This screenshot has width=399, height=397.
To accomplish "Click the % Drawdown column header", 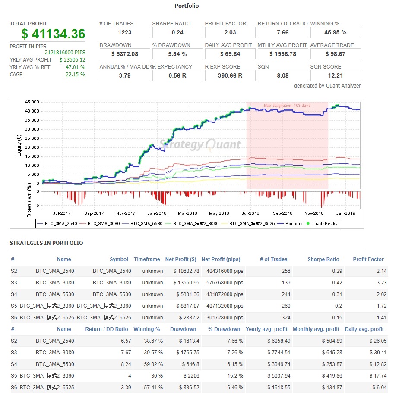I will point(224,329).
